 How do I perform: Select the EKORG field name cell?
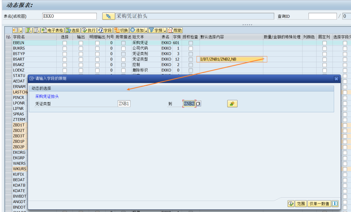pyautogui.click(x=20, y=152)
